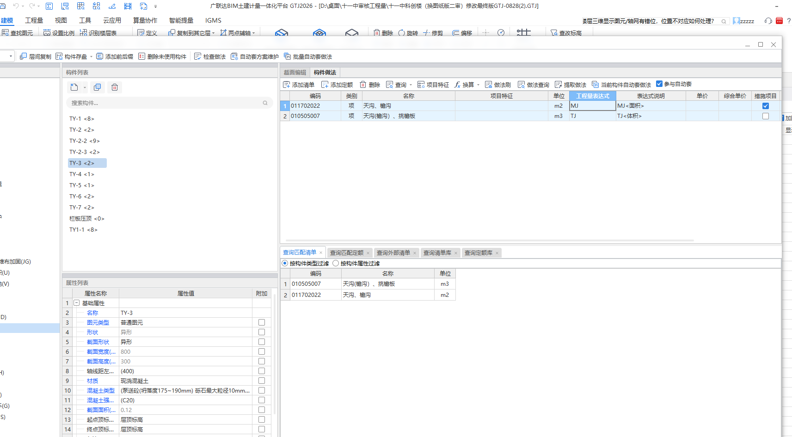The image size is (792, 437).
Task: Open the undo history dropdown arrow
Action: [x=23, y=6]
